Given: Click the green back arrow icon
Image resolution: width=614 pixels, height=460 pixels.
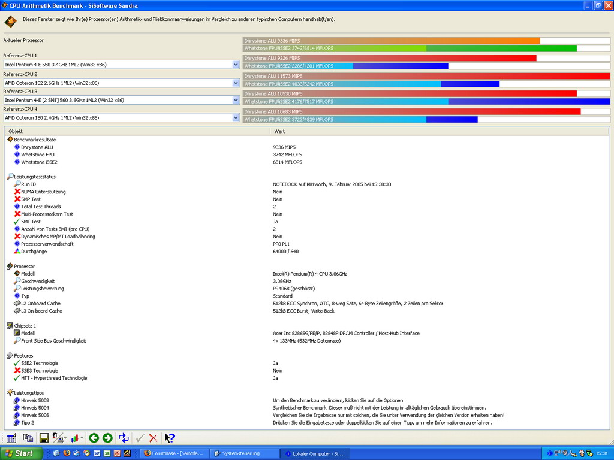Looking at the screenshot, I should 94,438.
